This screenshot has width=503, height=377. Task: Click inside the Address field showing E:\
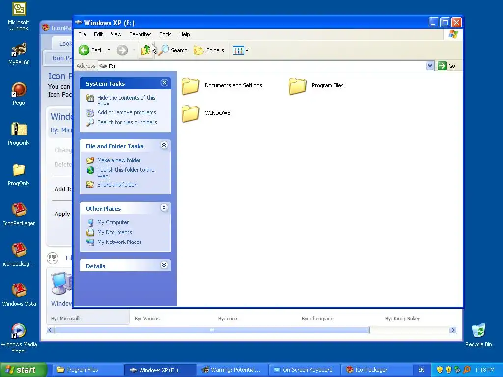point(262,66)
